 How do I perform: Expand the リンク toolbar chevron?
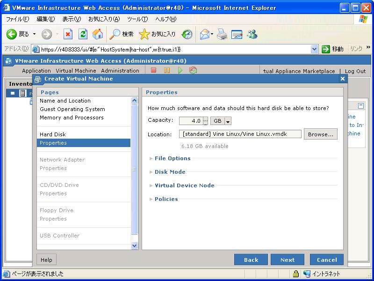pyautogui.click(x=368, y=48)
